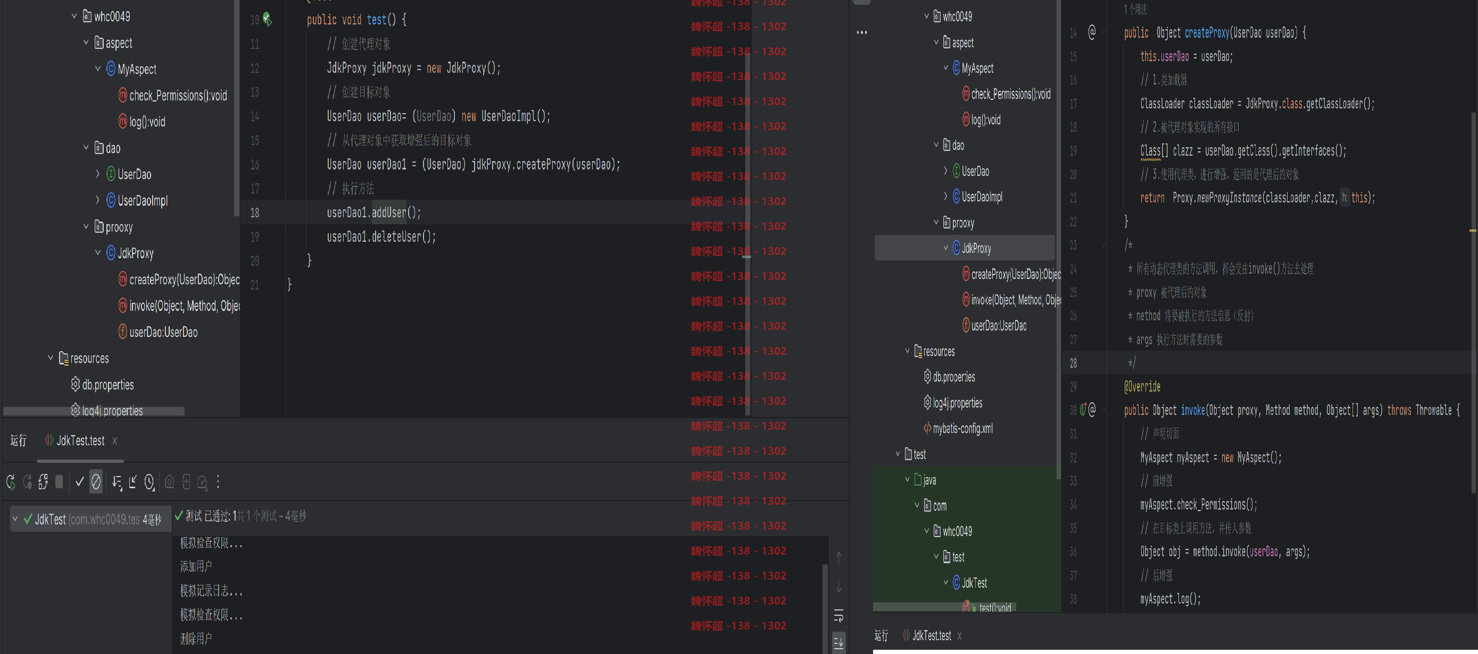Open more options kebab in Run toolbar

(218, 482)
